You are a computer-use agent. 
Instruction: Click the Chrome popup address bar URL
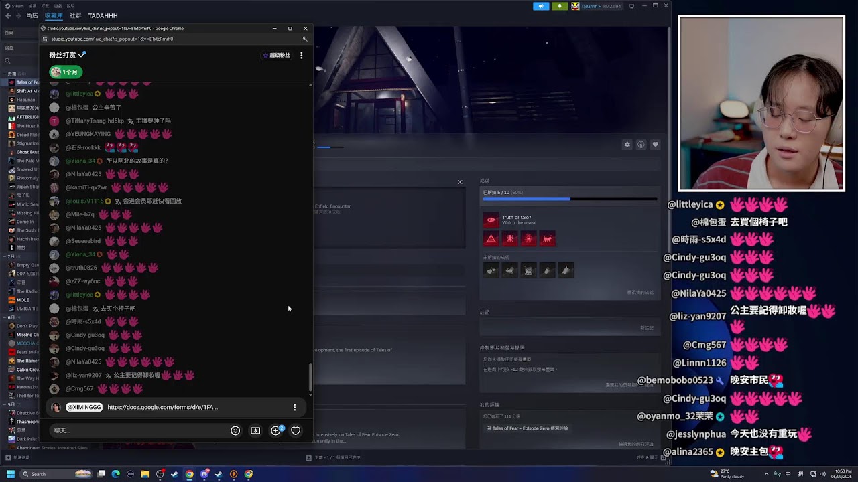[x=112, y=39]
